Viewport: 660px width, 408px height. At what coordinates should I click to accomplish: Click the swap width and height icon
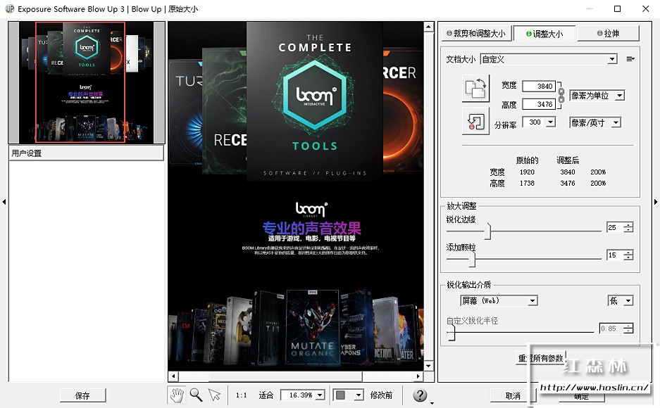475,88
